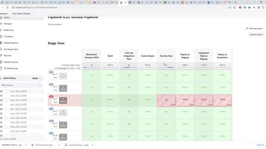Click the Edit description button
This screenshot has width=266, height=149.
click(x=254, y=29)
